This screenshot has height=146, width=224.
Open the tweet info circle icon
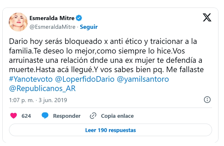[x=207, y=100]
